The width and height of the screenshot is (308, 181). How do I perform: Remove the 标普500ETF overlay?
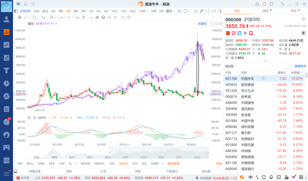56,24
